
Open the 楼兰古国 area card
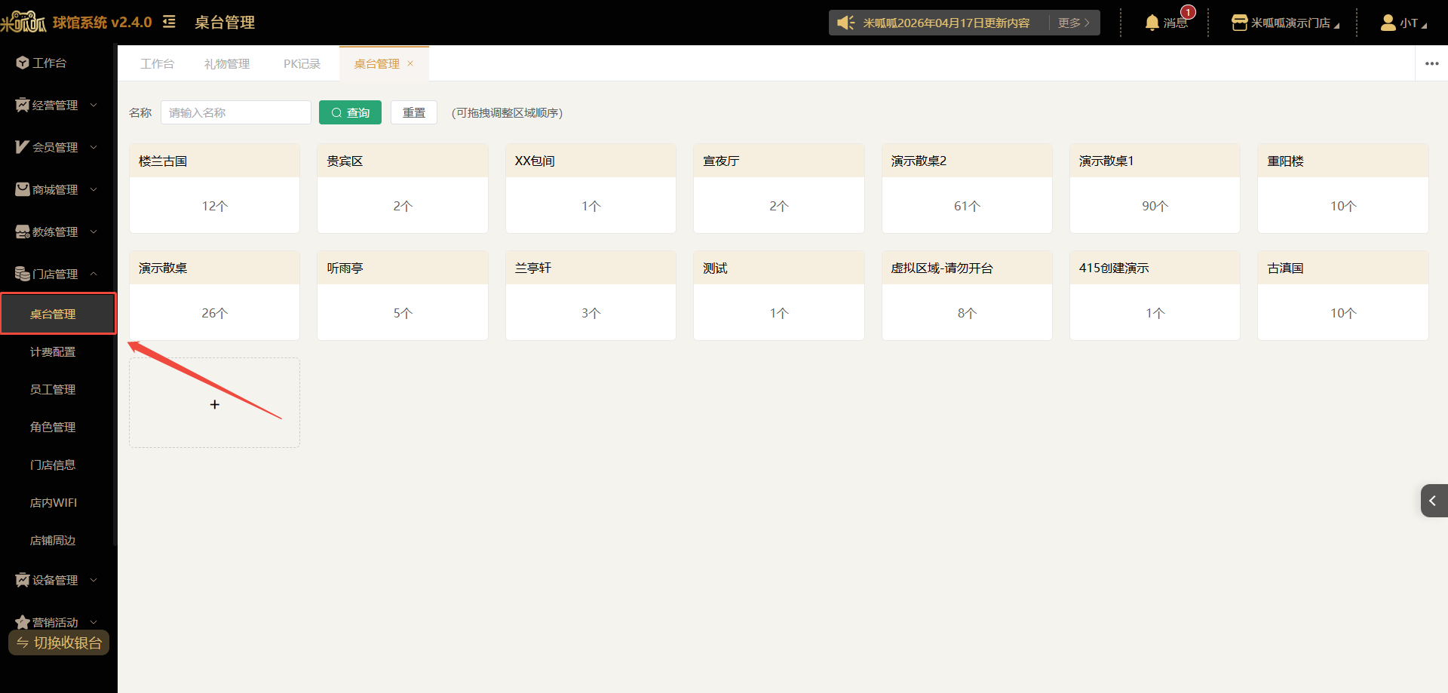(x=214, y=189)
